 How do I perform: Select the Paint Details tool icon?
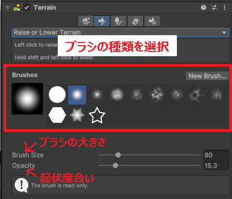pos(135,21)
